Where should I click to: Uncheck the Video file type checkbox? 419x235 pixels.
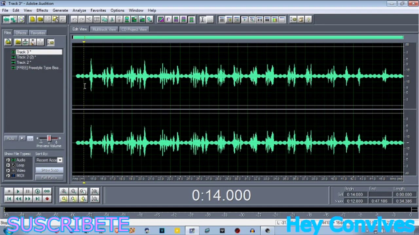pyautogui.click(x=8, y=170)
